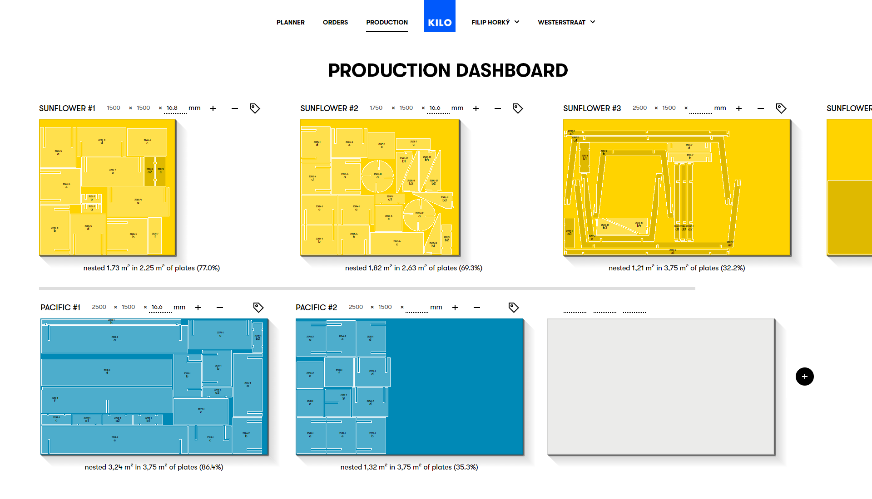Open the Westerstraat location dropdown
Image resolution: width=872 pixels, height=499 pixels.
click(566, 22)
